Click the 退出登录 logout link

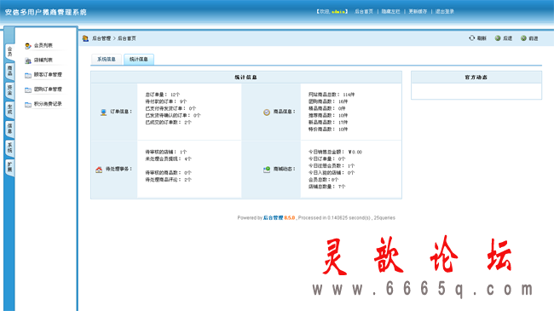pos(445,11)
